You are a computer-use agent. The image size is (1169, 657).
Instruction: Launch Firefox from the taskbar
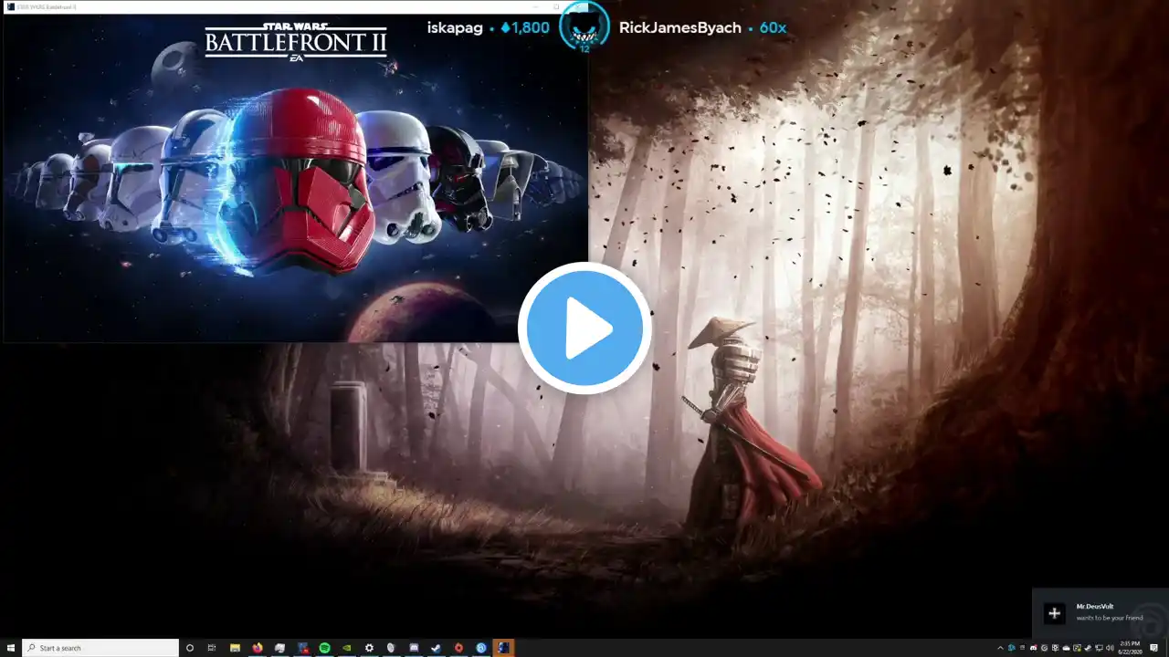[x=258, y=648]
